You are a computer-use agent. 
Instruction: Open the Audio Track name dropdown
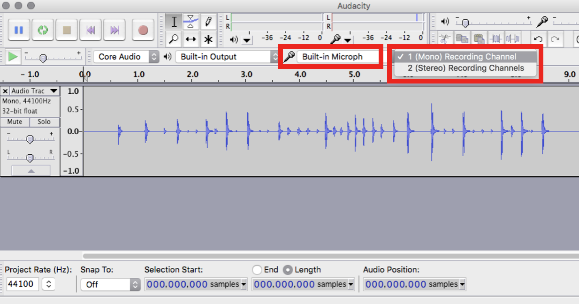(35, 91)
